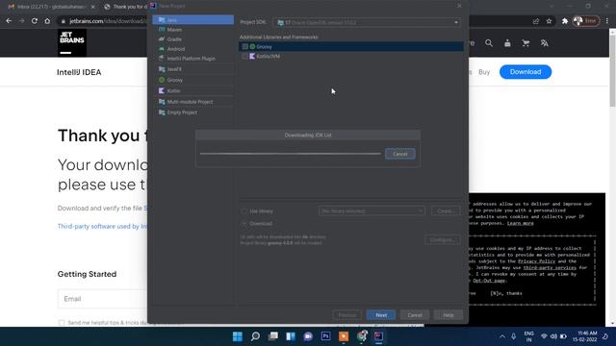This screenshot has width=616, height=346.
Task: Pick Android project type
Action: 192,49
